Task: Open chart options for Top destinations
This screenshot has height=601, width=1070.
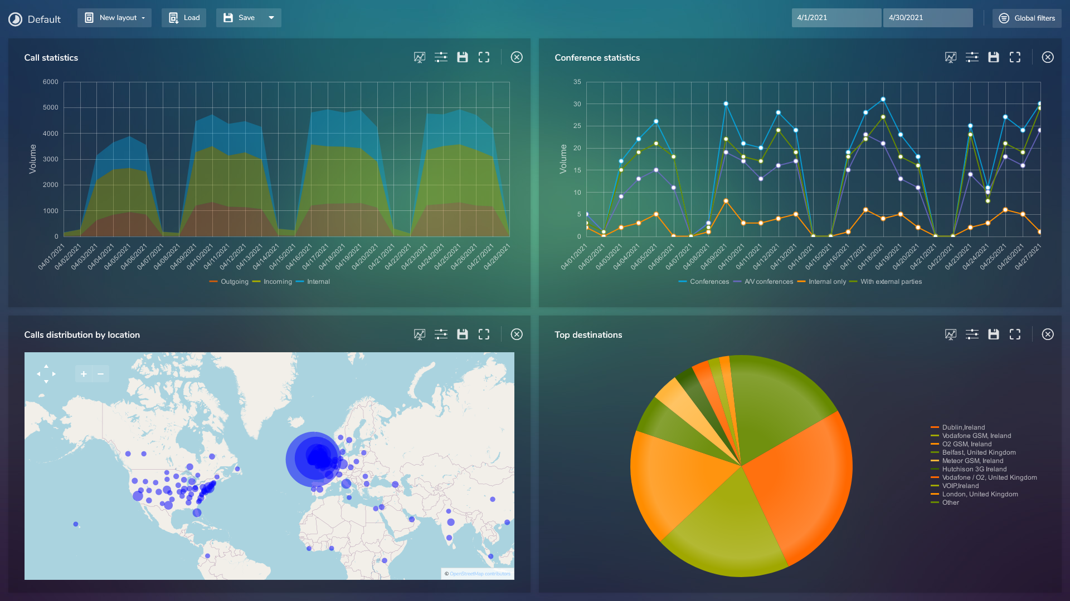Action: [951, 334]
